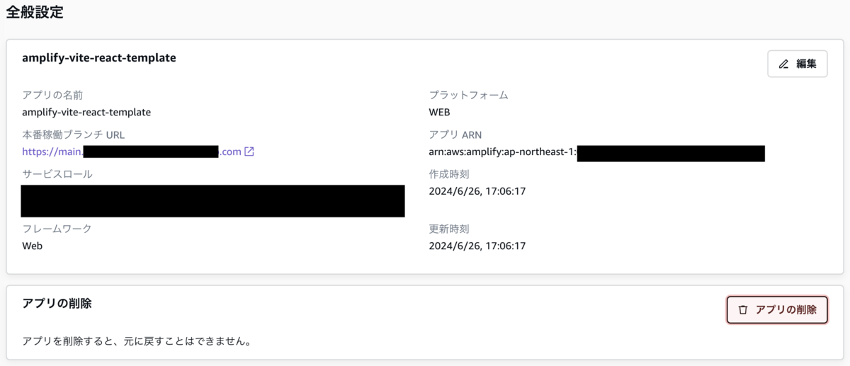Select the arn:aws:amplify:ap-northeast-1 ARN text

pyautogui.click(x=503, y=151)
